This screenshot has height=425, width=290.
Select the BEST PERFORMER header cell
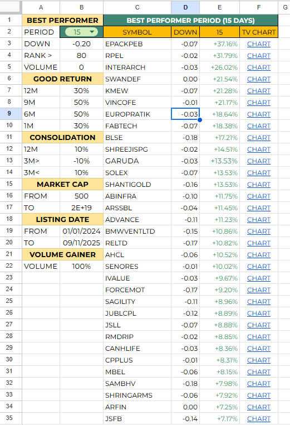[62, 20]
